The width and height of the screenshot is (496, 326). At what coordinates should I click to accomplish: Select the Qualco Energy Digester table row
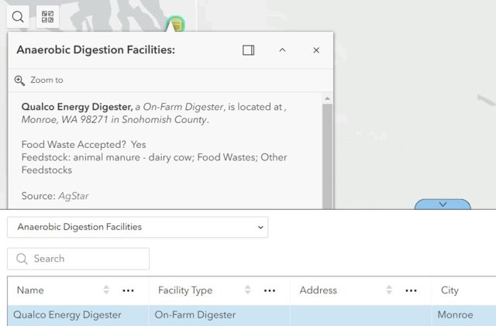[77, 315]
